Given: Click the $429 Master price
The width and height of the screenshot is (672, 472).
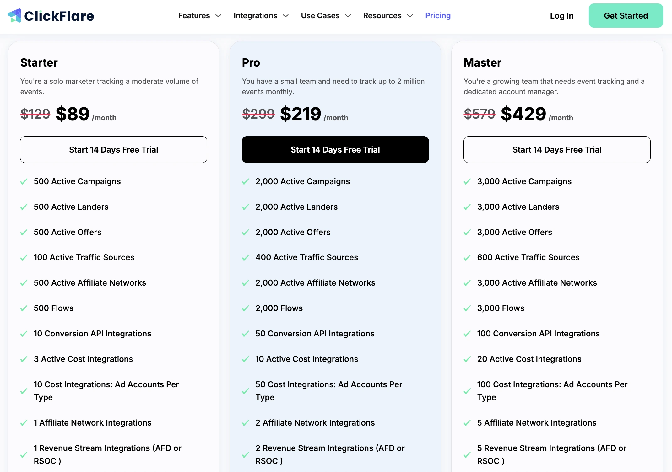Looking at the screenshot, I should click(523, 114).
